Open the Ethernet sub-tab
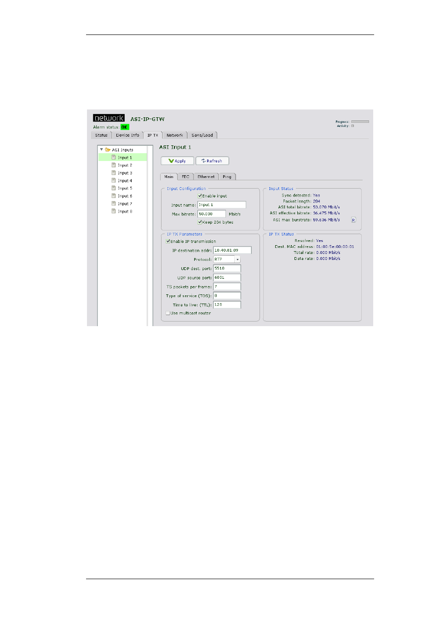The height and width of the screenshot is (621, 439). click(x=206, y=177)
